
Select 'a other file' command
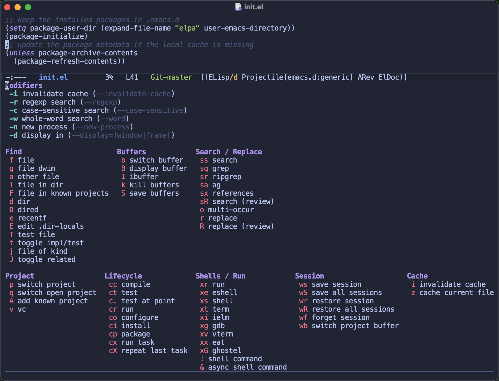click(34, 177)
